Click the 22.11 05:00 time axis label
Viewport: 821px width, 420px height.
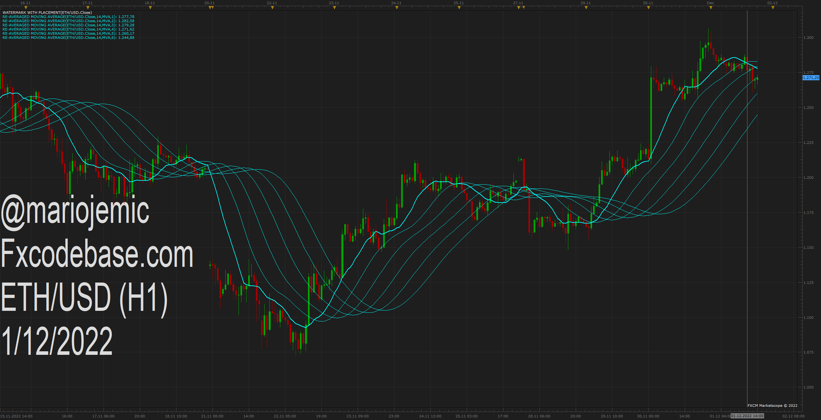(285, 416)
